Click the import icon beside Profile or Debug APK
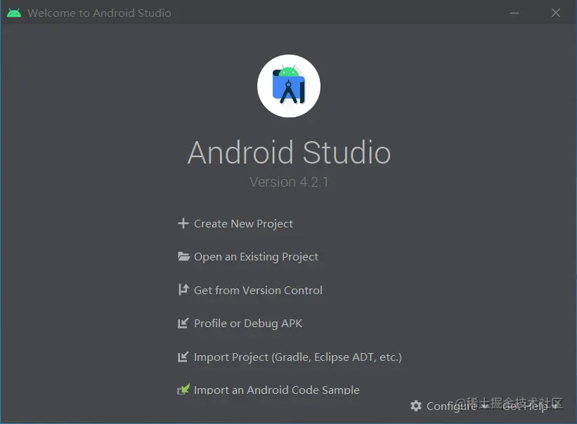Image resolution: width=577 pixels, height=424 pixels. click(x=183, y=323)
